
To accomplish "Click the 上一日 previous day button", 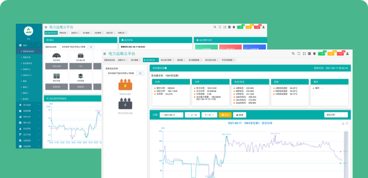I will point(192,115).
